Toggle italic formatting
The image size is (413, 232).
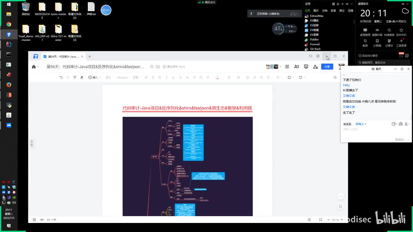(166, 77)
